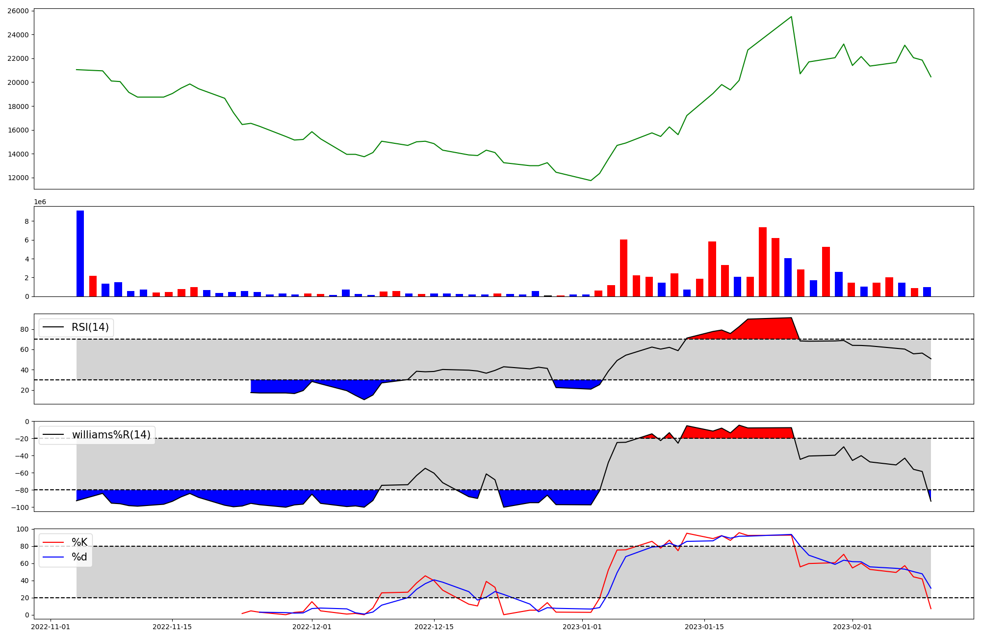
Task: Click the RSI(14) legend label
Action: pyautogui.click(x=90, y=327)
